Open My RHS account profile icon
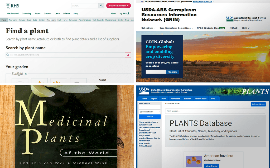 (128, 13)
